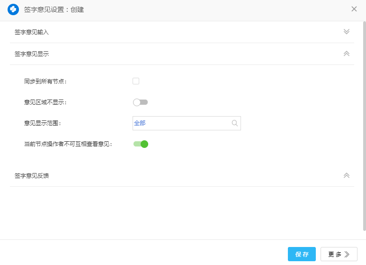Expand 签字意见输入 section using its chevron
Image resolution: width=366 pixels, height=265 pixels.
(x=346, y=32)
